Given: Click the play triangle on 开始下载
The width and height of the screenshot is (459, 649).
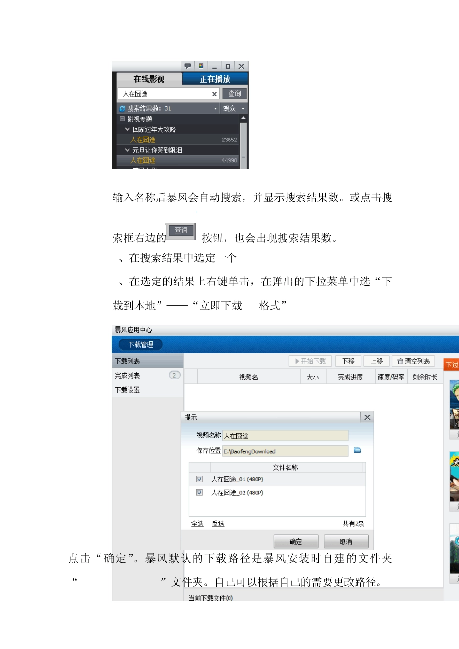Looking at the screenshot, I should [x=297, y=361].
